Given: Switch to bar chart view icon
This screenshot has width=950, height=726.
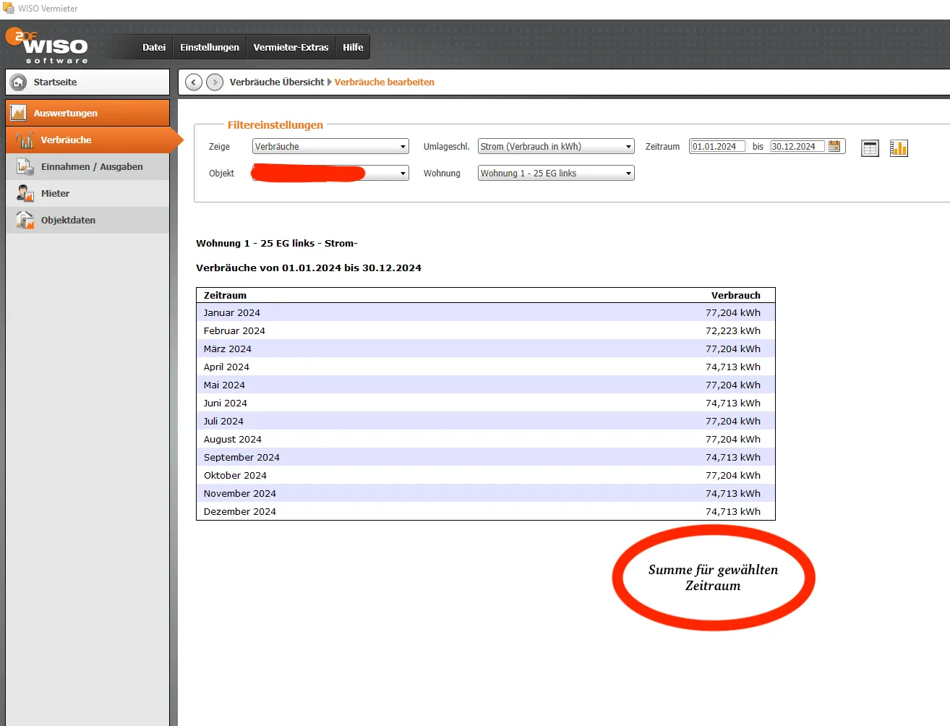Looking at the screenshot, I should pyautogui.click(x=899, y=148).
